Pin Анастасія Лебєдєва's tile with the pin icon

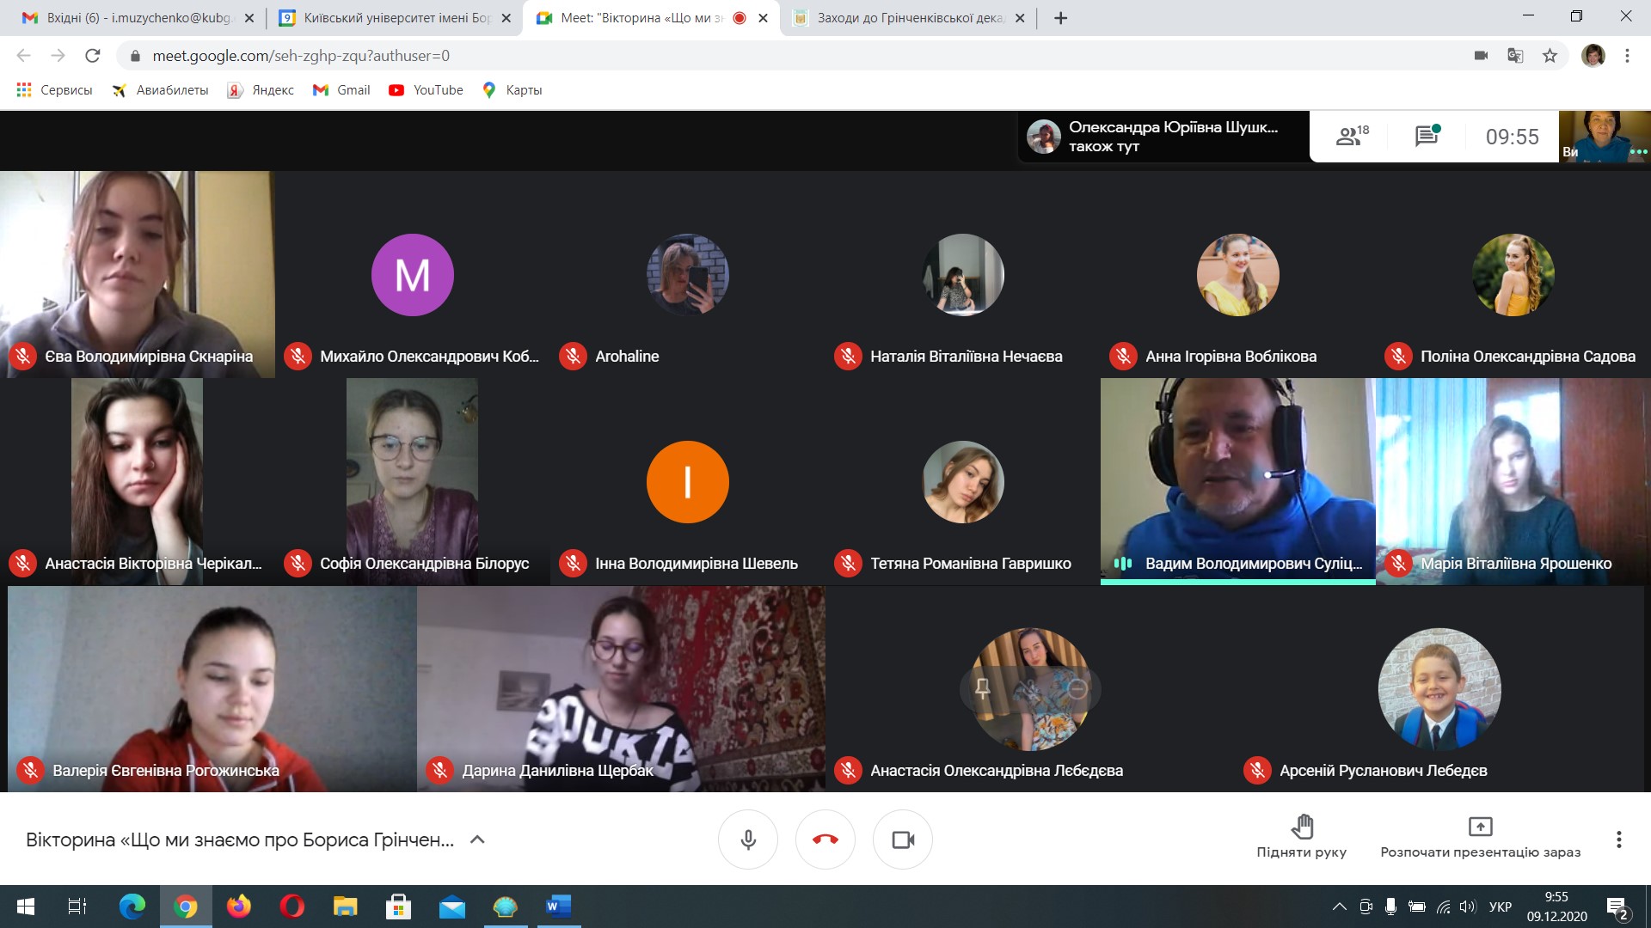[x=983, y=688]
